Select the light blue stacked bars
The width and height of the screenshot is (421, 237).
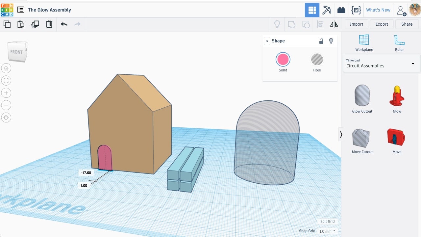[x=186, y=169]
